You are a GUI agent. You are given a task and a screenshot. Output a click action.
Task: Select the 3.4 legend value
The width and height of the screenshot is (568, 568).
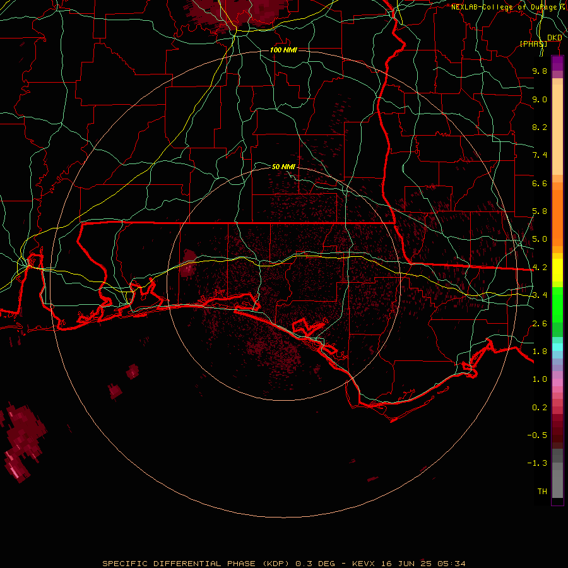tap(540, 295)
